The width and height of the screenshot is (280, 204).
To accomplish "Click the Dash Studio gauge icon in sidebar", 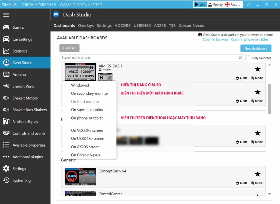I will (x=6, y=63).
